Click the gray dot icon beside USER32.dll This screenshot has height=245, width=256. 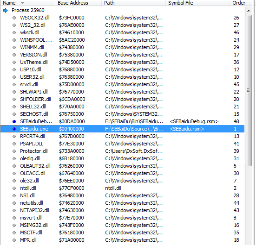[14, 77]
